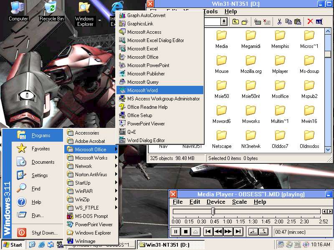This screenshot has height=250, width=334.
Task: Click Shut Down in the Start menu
Action: coord(44,233)
